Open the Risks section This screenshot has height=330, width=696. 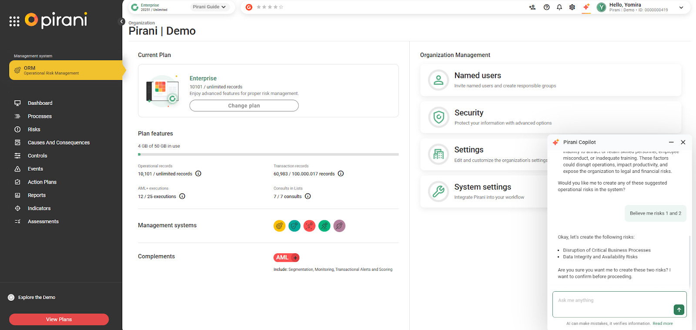point(34,129)
